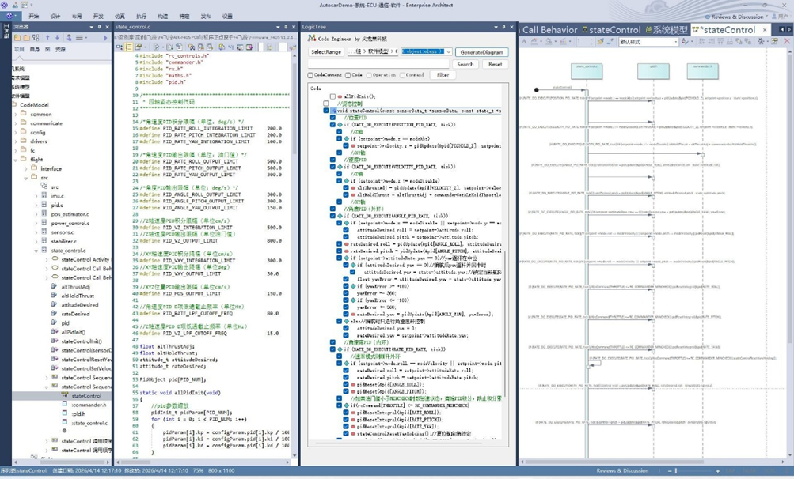The width and height of the screenshot is (794, 479).
Task: Close the LogicTree panel
Action: pyautogui.click(x=511, y=27)
